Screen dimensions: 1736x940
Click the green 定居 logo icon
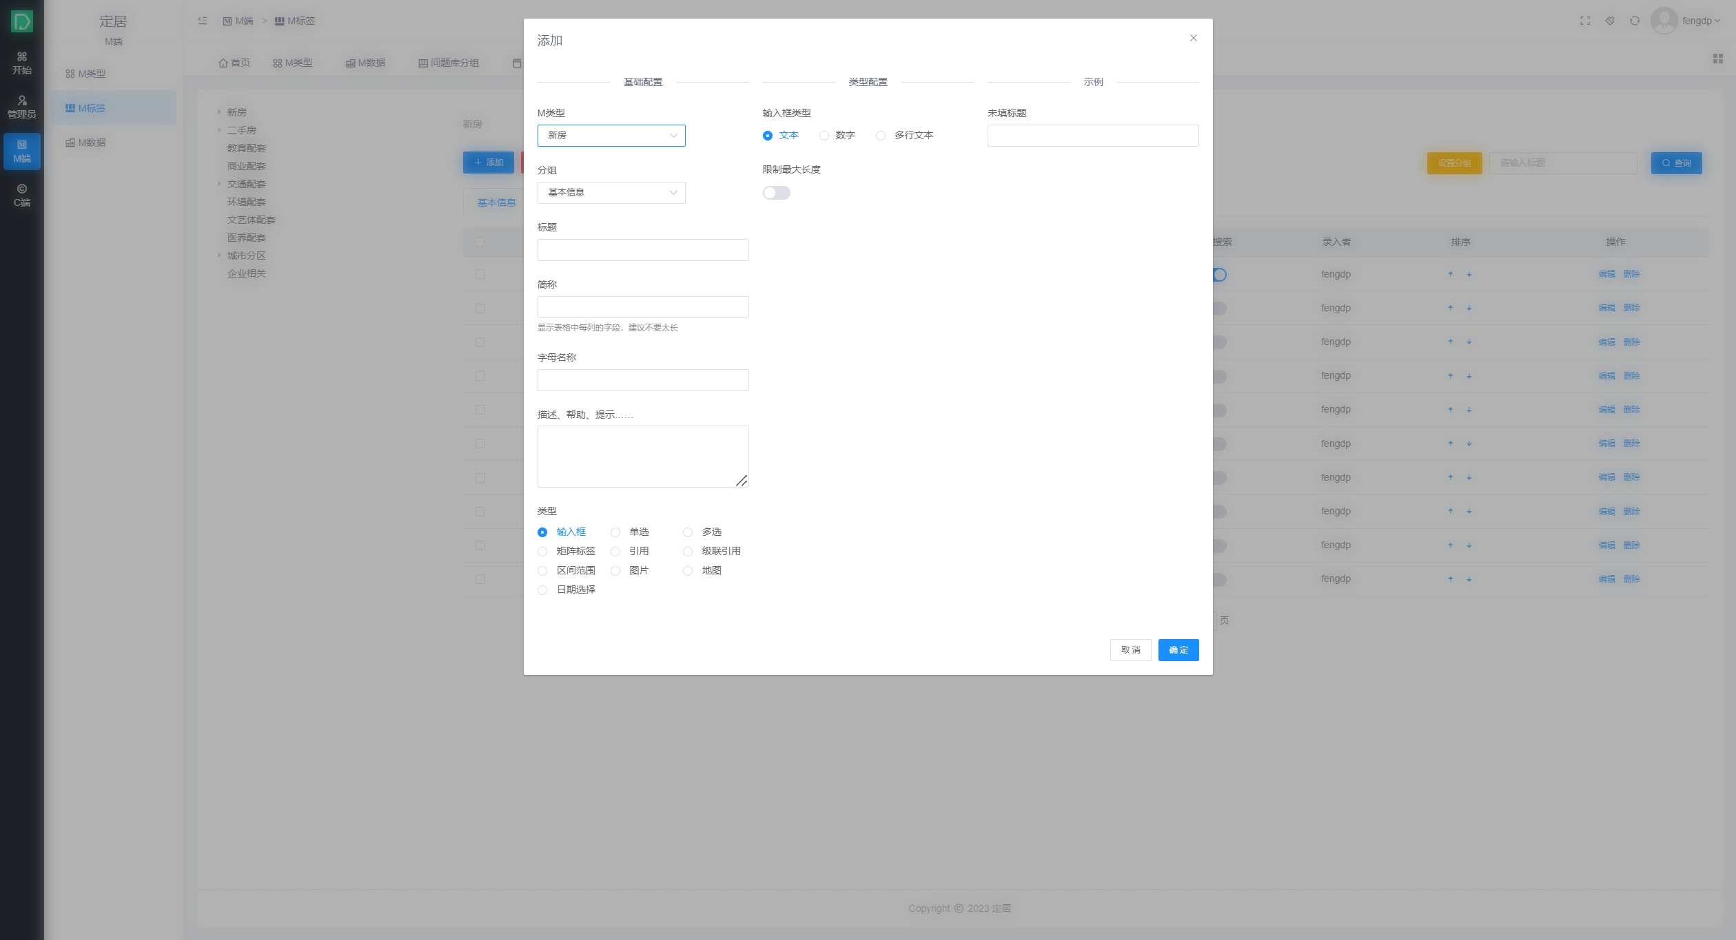[22, 21]
